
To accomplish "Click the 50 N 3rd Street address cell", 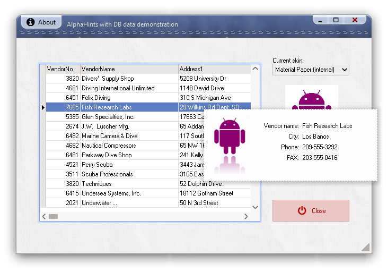I will tap(215, 203).
